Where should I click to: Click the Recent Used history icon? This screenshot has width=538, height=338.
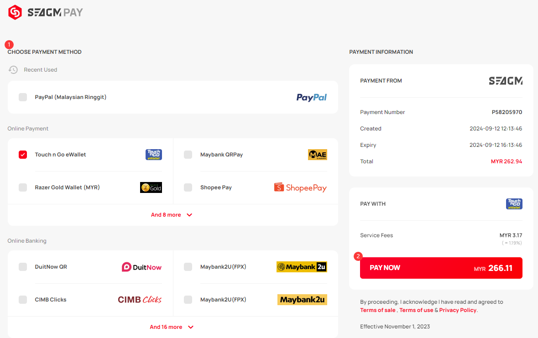(x=13, y=70)
